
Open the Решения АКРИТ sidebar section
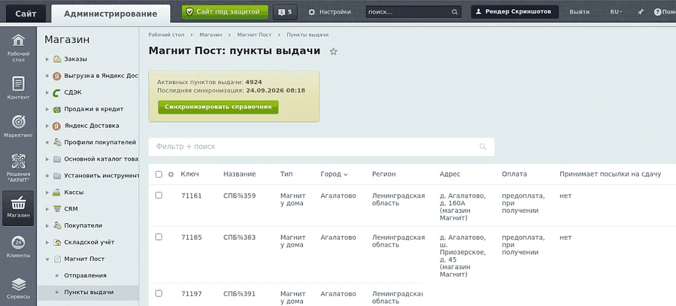tap(18, 167)
